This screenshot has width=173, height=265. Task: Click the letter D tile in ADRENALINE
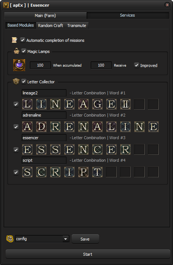pyautogui.click(x=41, y=127)
